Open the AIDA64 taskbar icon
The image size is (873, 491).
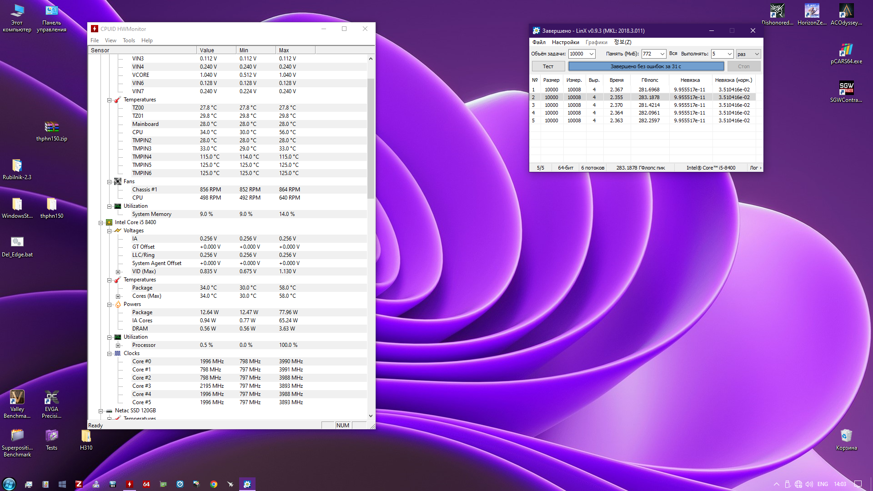click(146, 484)
